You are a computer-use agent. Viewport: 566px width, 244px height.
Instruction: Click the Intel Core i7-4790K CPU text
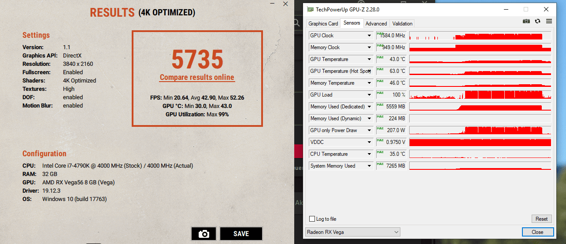click(118, 166)
